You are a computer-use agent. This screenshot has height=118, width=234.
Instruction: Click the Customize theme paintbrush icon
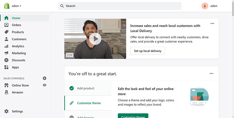pyautogui.click(x=72, y=103)
